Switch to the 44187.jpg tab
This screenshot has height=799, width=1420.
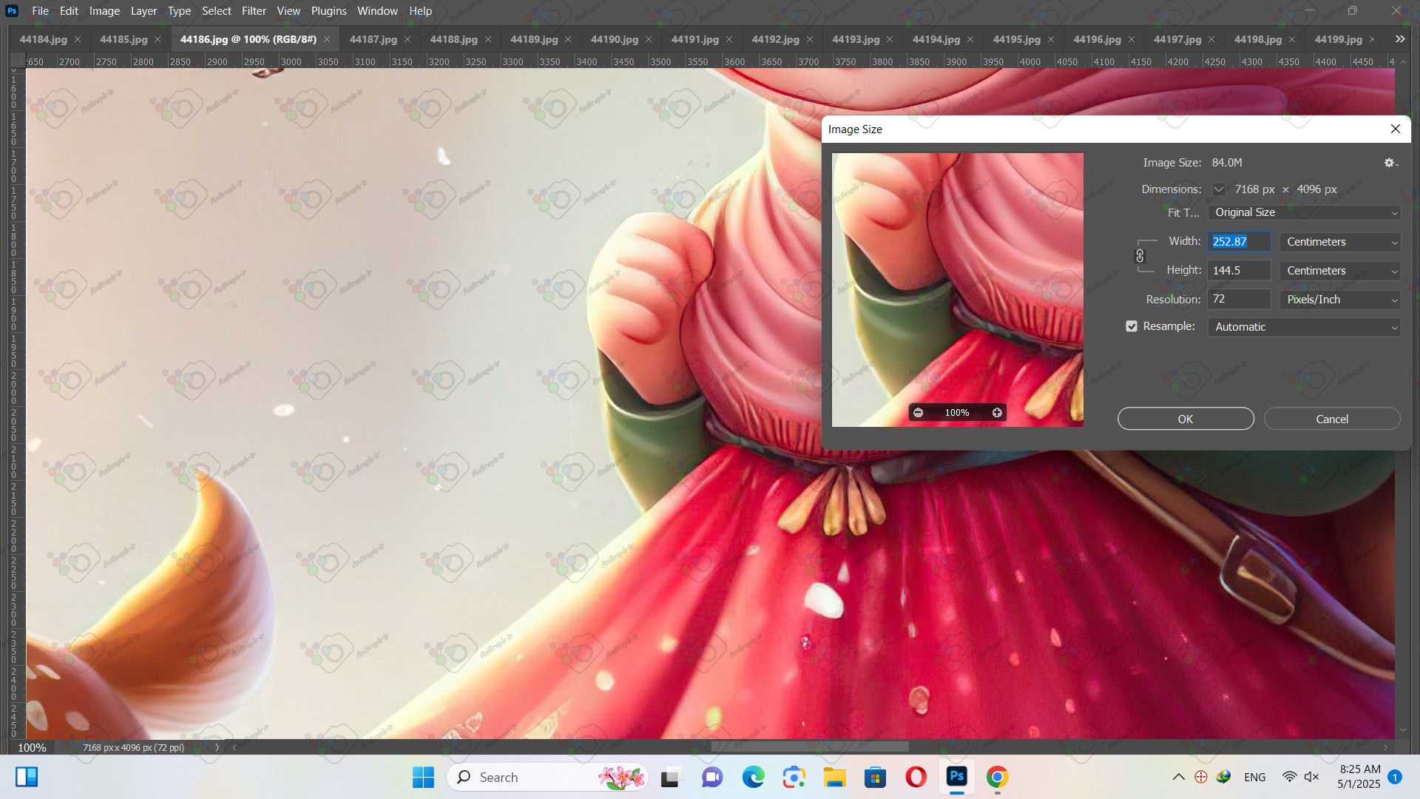(373, 39)
